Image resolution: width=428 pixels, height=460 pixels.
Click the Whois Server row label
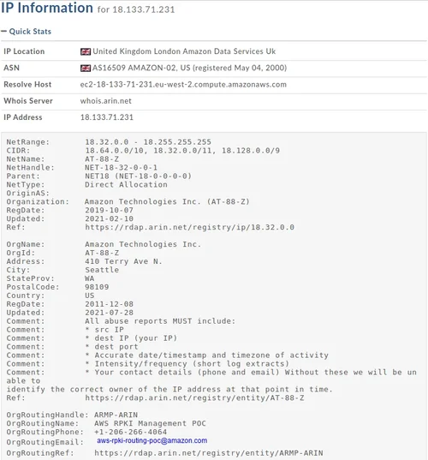pos(28,101)
